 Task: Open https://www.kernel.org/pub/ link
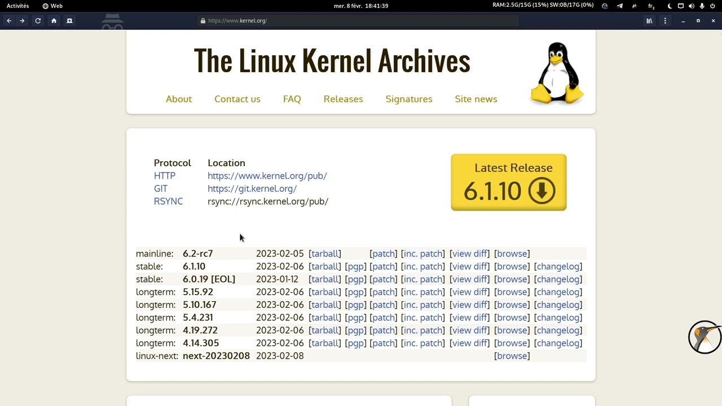[267, 176]
